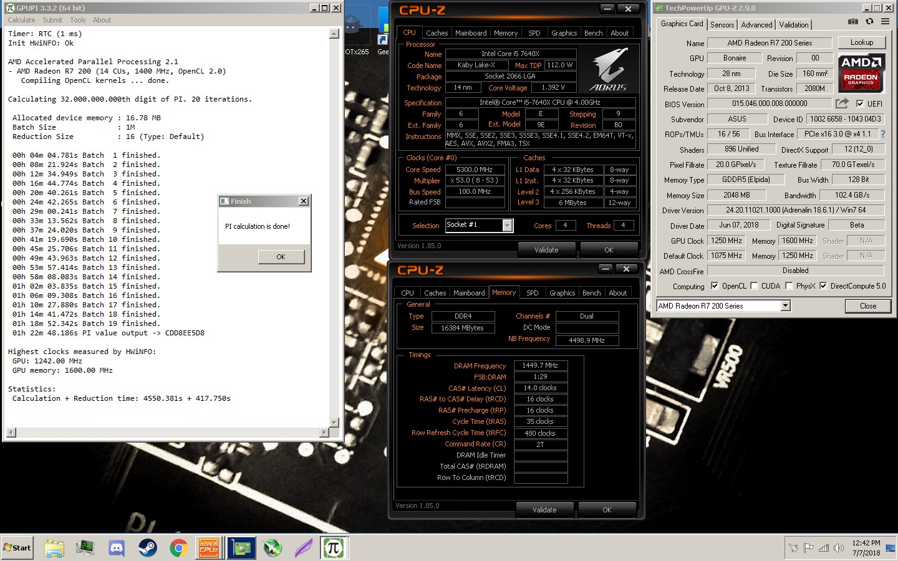Click the Lookup button in GPU-Z
This screenshot has height=561, width=898.
coord(861,42)
